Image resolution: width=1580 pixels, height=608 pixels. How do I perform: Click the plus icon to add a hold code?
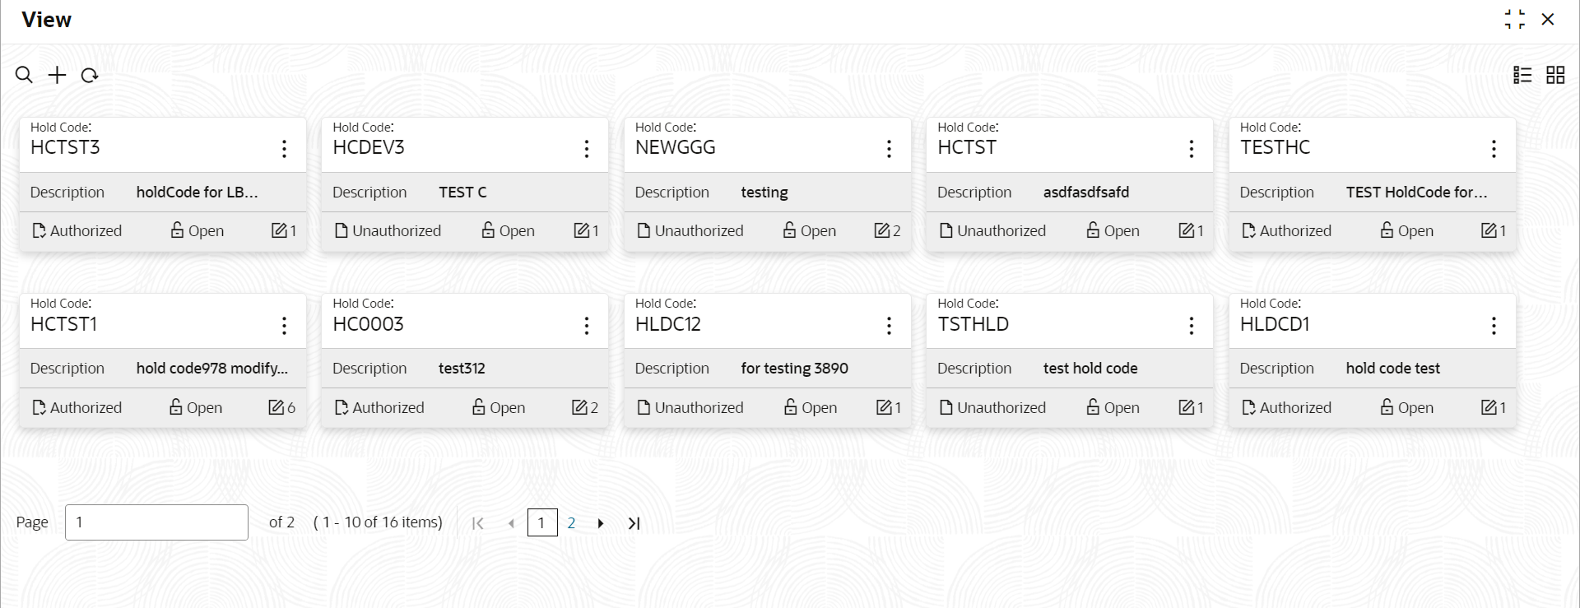(x=57, y=75)
